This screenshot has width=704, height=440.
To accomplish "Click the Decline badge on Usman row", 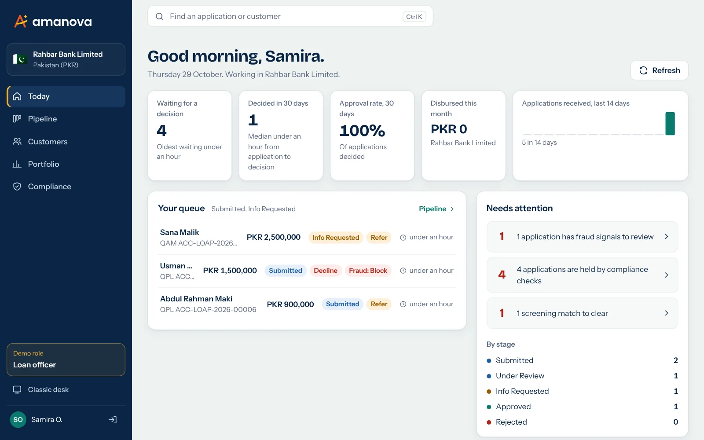I will click(326, 271).
